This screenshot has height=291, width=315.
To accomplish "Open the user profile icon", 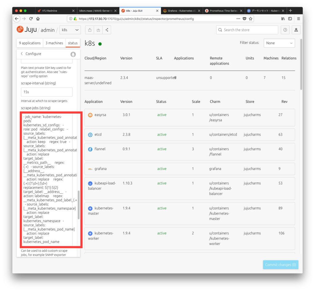I will (296, 30).
